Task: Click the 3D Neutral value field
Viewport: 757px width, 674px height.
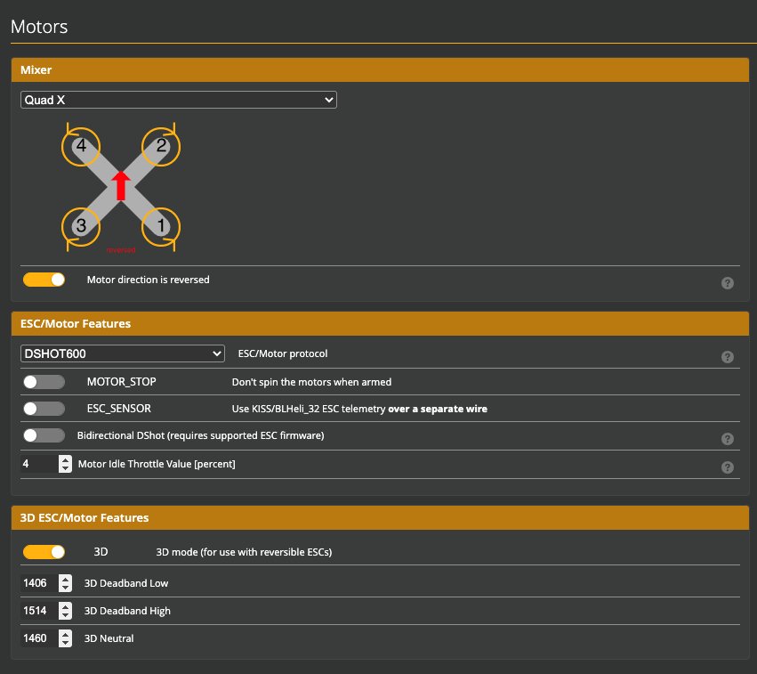Action: (x=38, y=638)
